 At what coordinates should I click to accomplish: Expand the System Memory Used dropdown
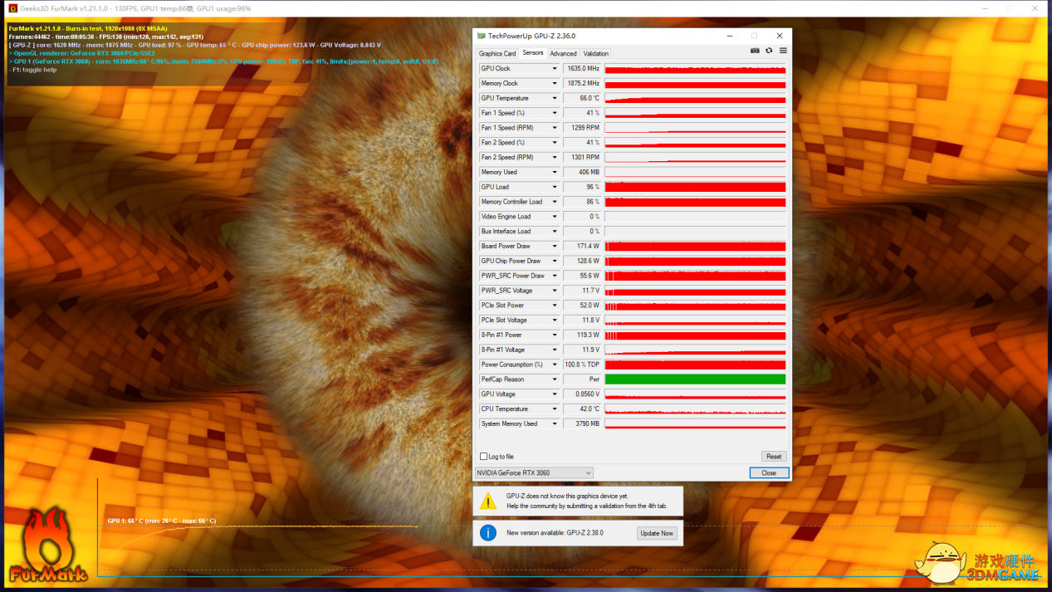point(555,424)
